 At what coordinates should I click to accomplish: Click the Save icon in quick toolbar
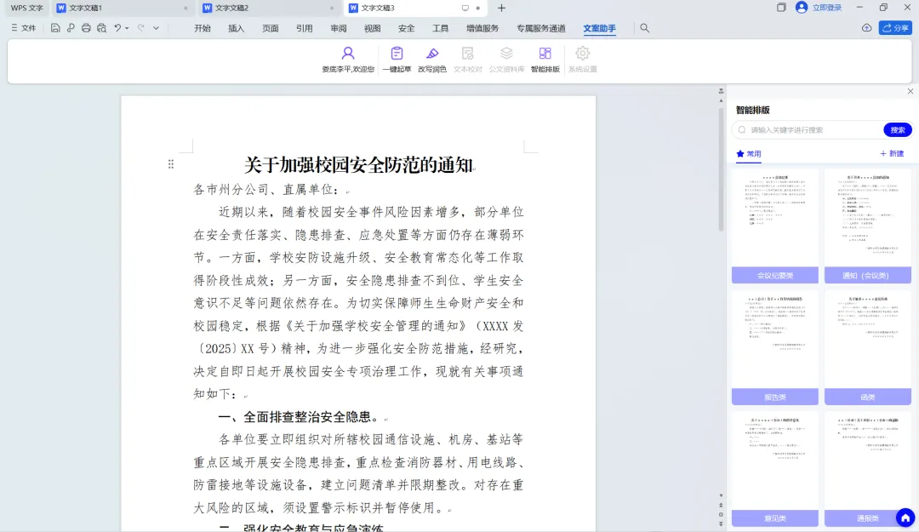[55, 27]
